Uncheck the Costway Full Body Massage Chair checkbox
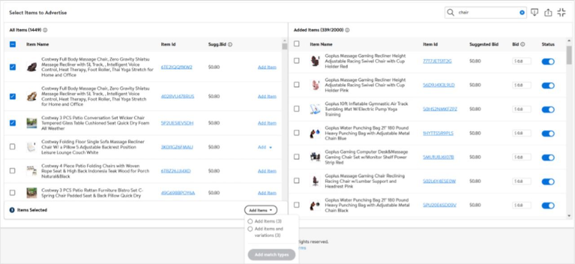The width and height of the screenshot is (575, 264). [13, 67]
